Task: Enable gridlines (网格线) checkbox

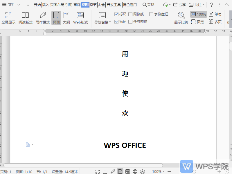Action: click(130, 14)
